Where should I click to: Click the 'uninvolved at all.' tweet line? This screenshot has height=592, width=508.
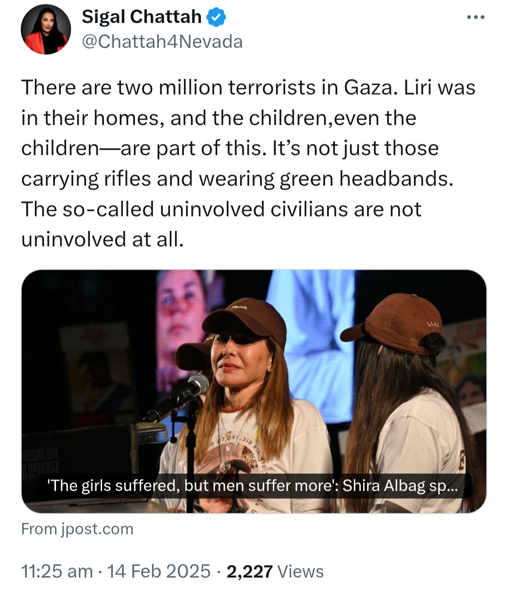point(102,239)
